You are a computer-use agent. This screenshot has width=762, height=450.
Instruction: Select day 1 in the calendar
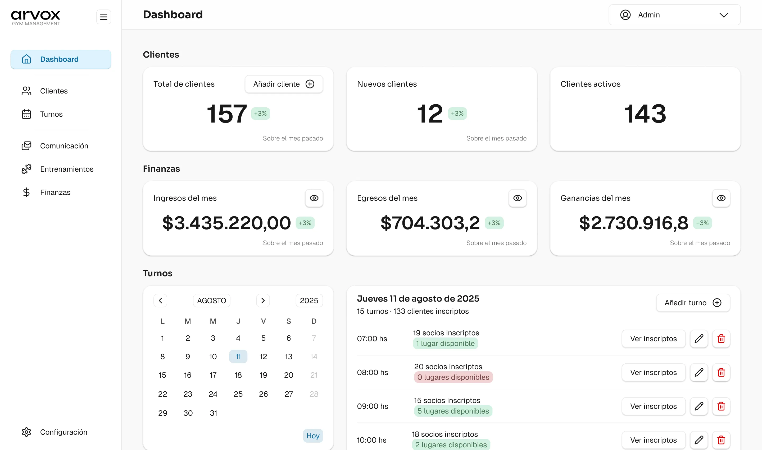(x=162, y=338)
